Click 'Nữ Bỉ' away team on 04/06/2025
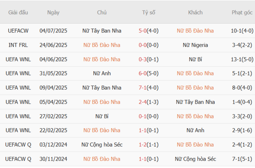Viewport: 255px width, 168px height. [195, 59]
